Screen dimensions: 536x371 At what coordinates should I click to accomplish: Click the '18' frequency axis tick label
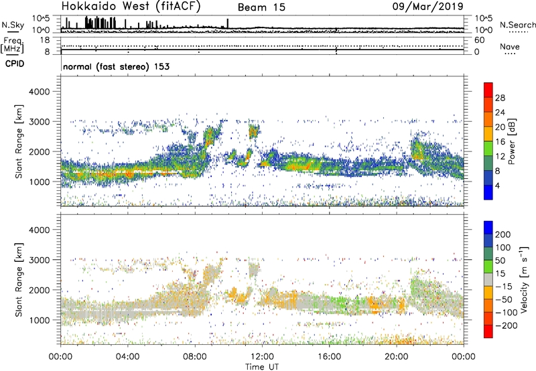coord(44,40)
